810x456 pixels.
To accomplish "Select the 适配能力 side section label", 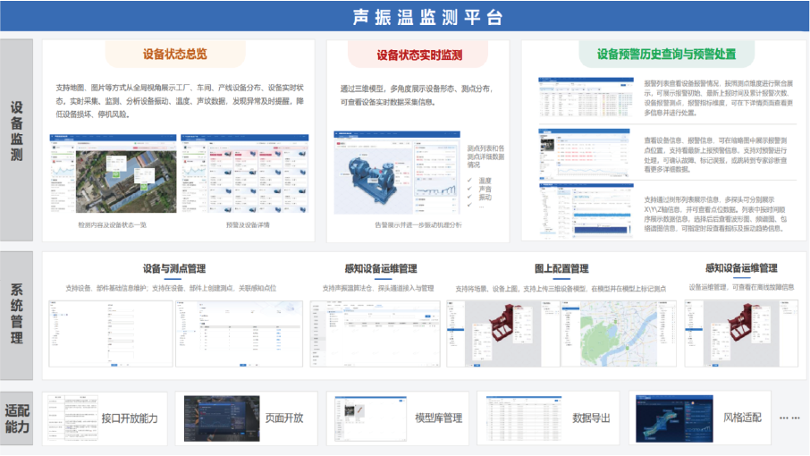I will click(x=17, y=418).
